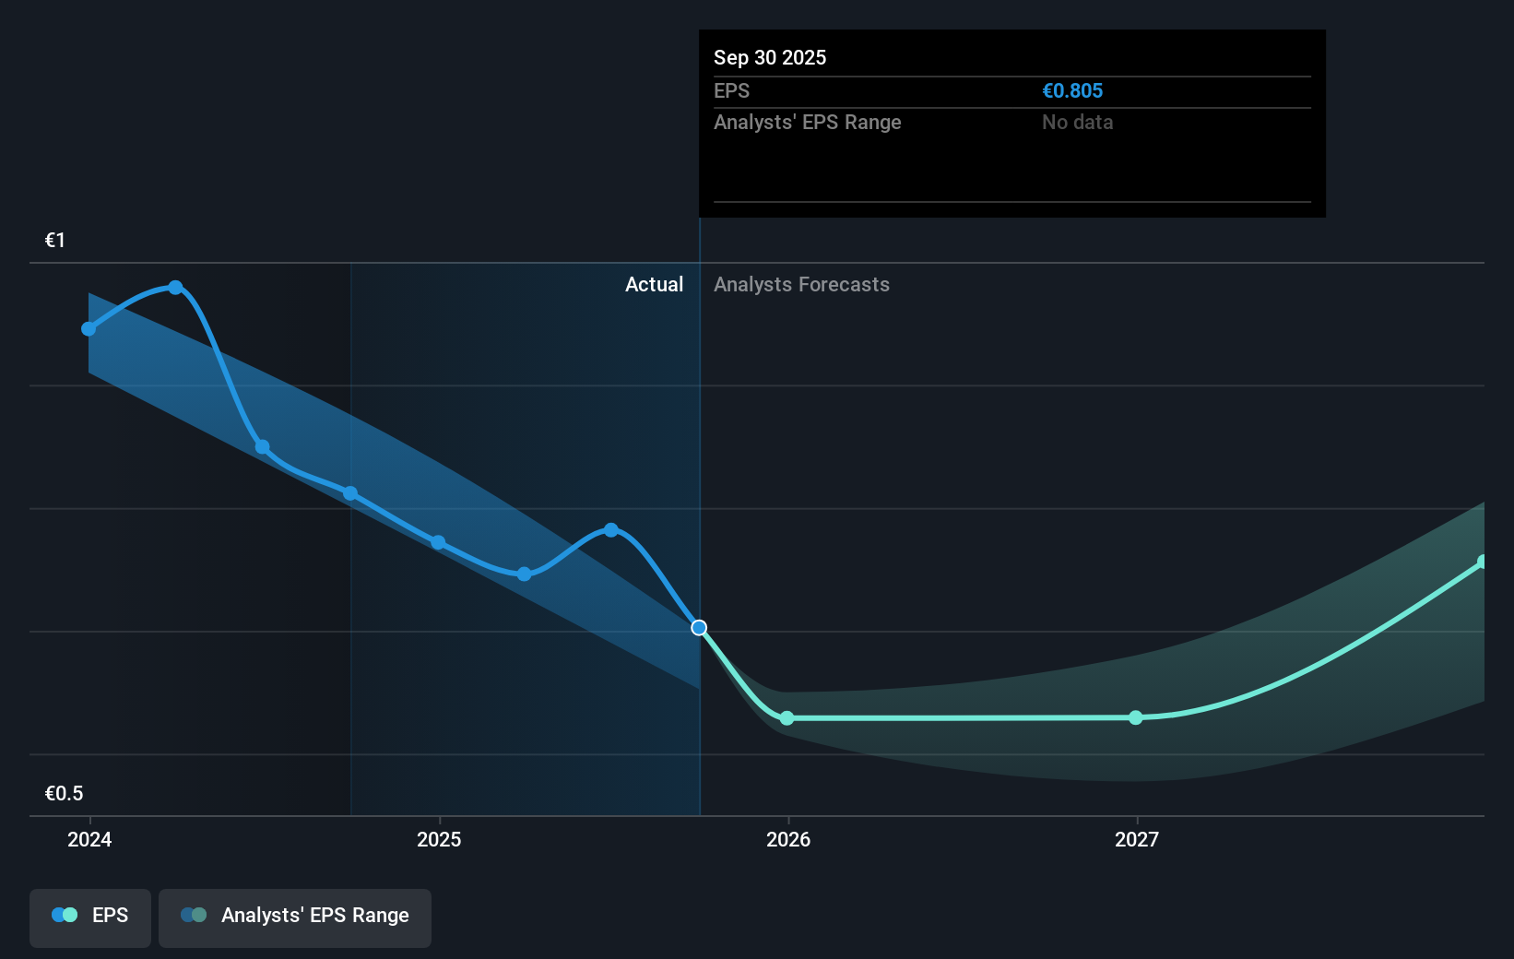Expand the Sep 30 2025 tooltip details

click(x=1011, y=124)
